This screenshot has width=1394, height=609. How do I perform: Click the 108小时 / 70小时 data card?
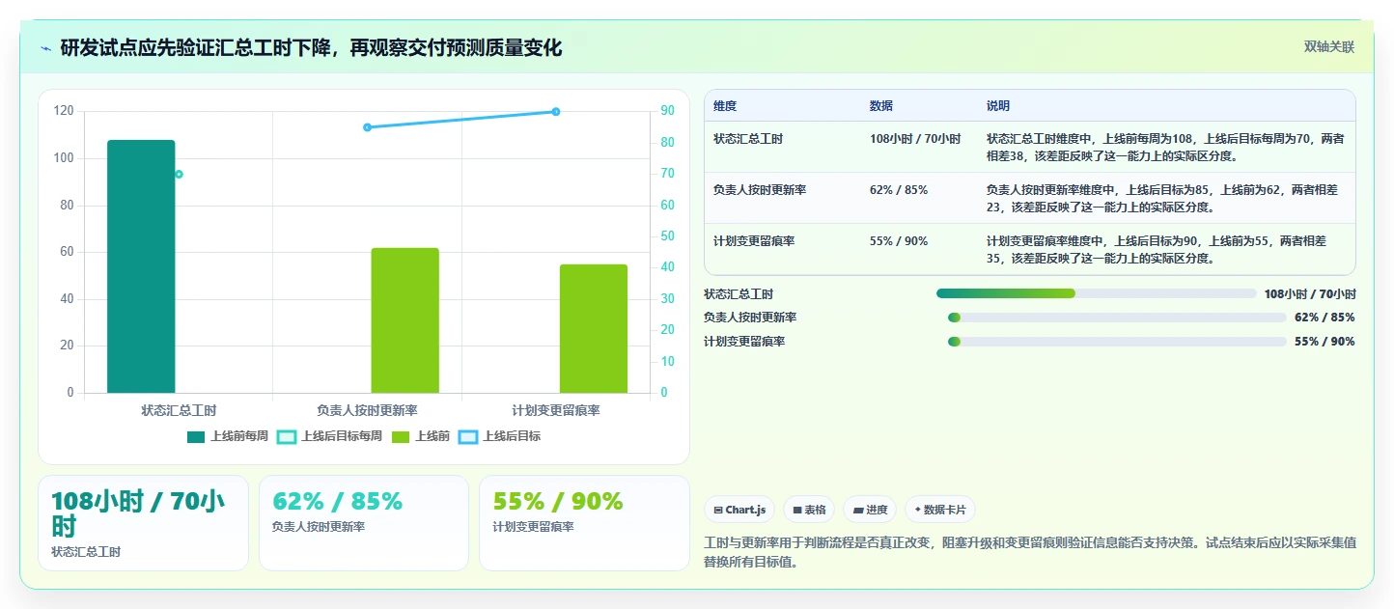(x=143, y=523)
